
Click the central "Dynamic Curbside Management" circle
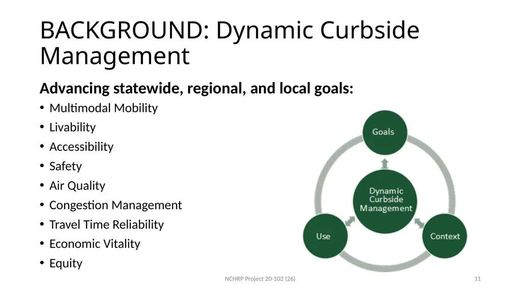[386, 202]
